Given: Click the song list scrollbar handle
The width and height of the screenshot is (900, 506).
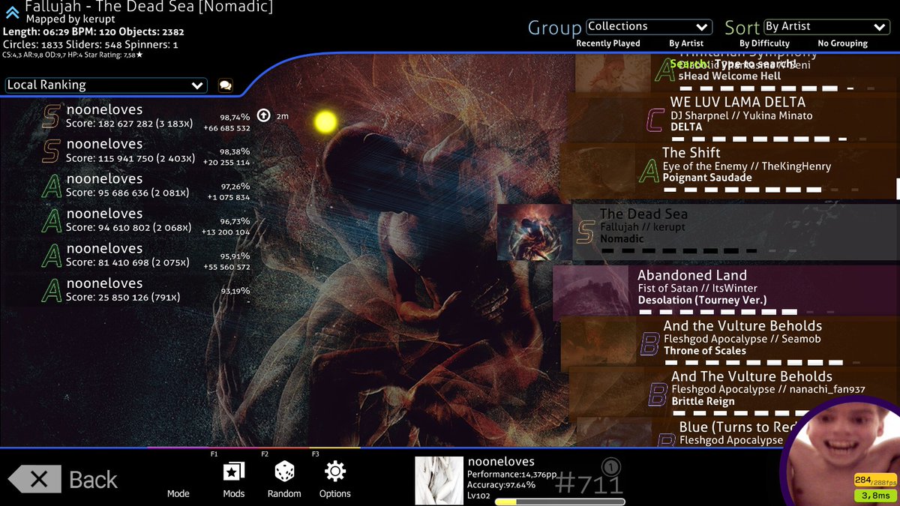Looking at the screenshot, I should [898, 187].
